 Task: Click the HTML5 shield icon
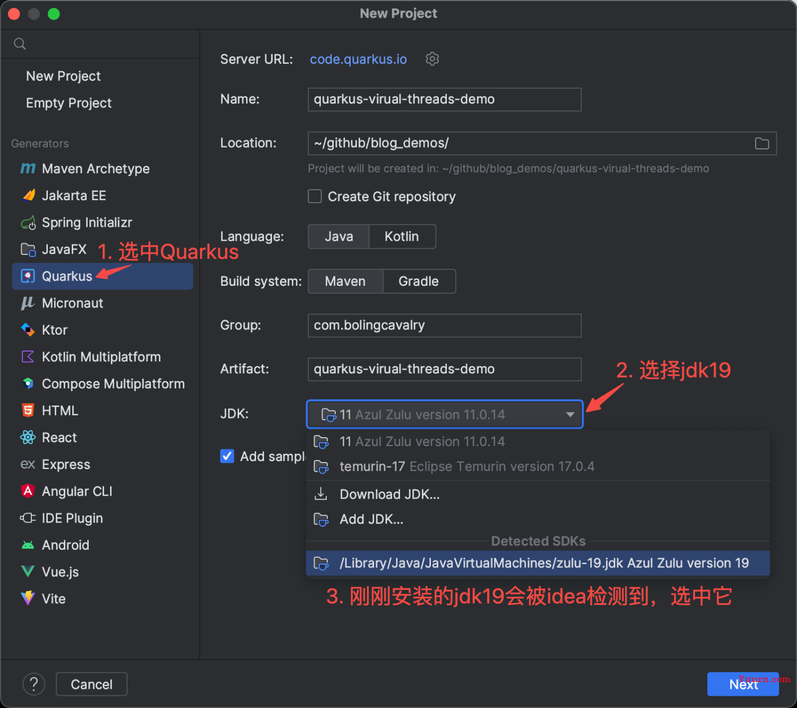coord(28,410)
